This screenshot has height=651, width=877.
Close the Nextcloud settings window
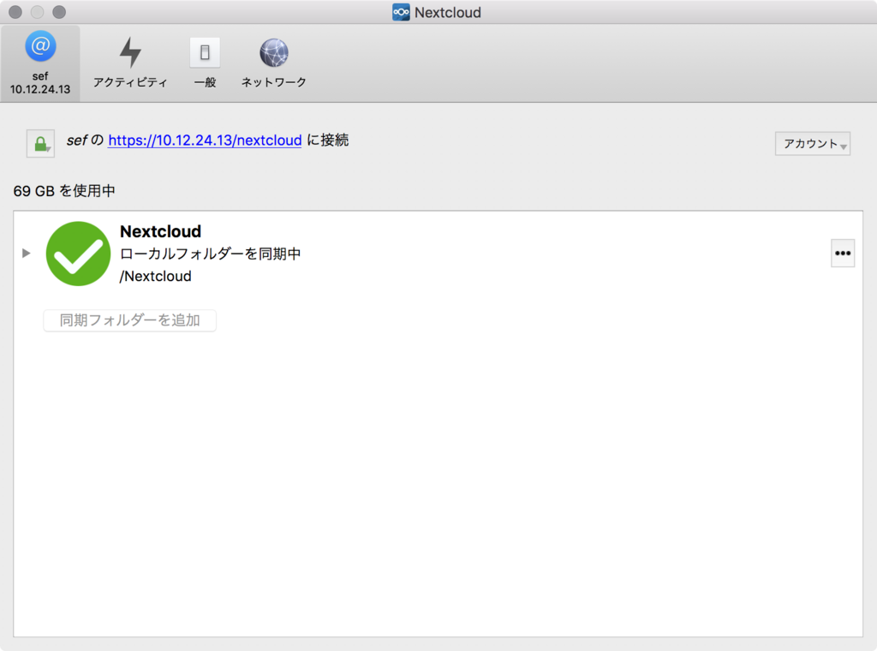pos(15,12)
